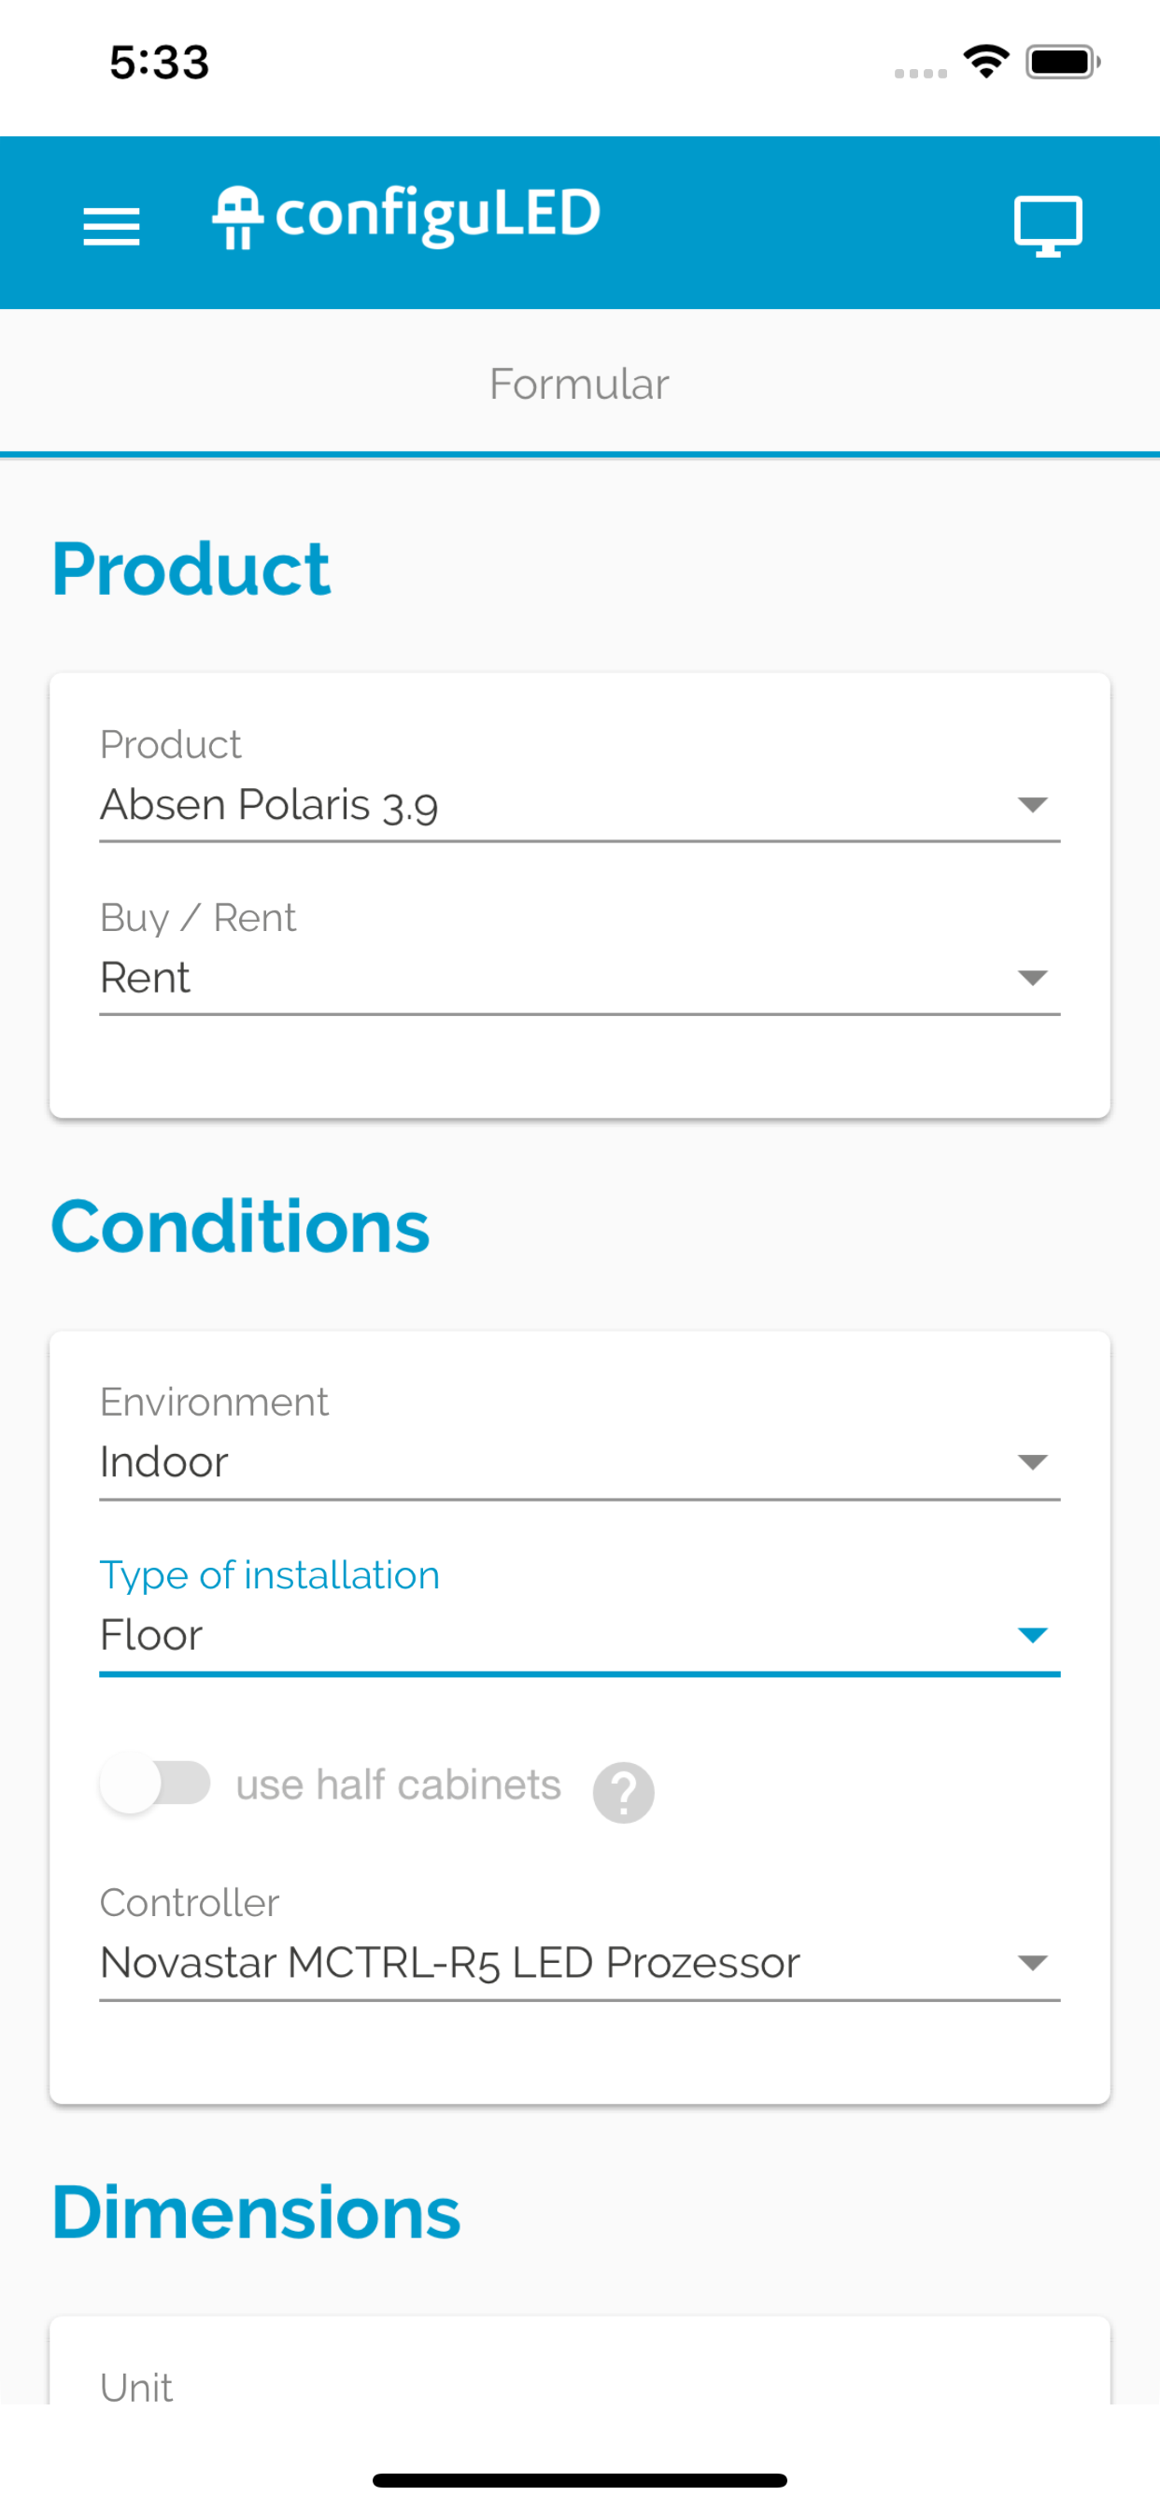
Task: Click the configuLED logo
Action: point(406,217)
